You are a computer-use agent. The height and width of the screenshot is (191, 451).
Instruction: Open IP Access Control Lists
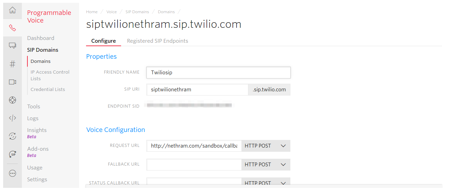[50, 75]
